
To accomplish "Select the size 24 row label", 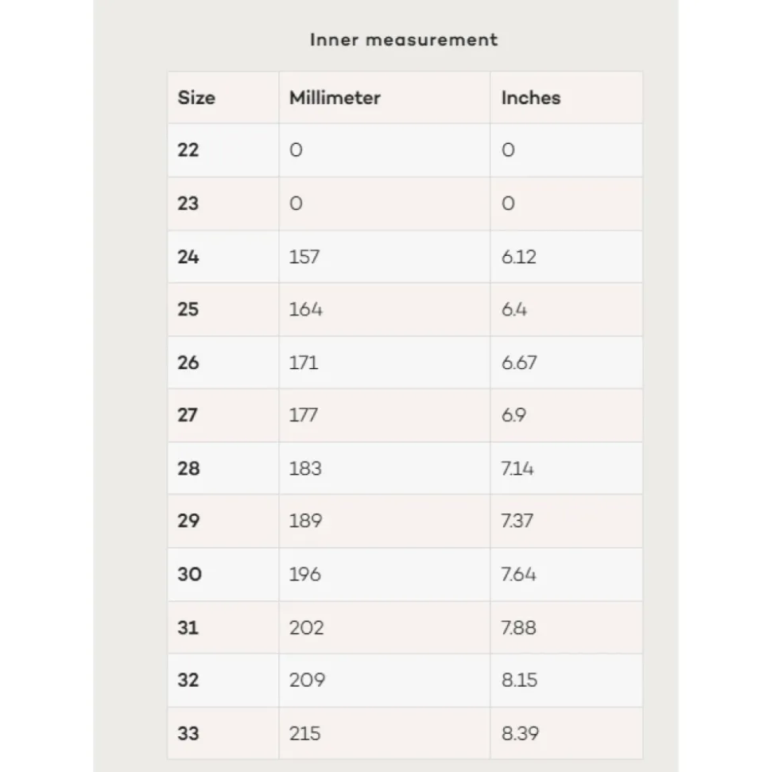I will (188, 257).
